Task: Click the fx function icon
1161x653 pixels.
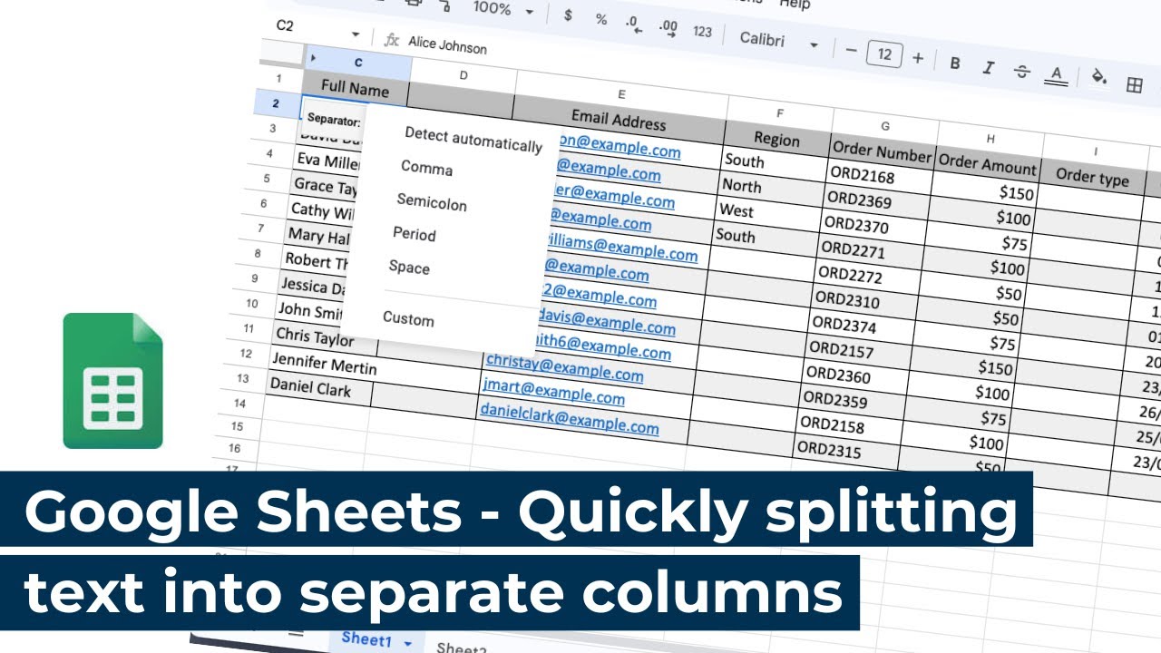Action: coord(392,40)
